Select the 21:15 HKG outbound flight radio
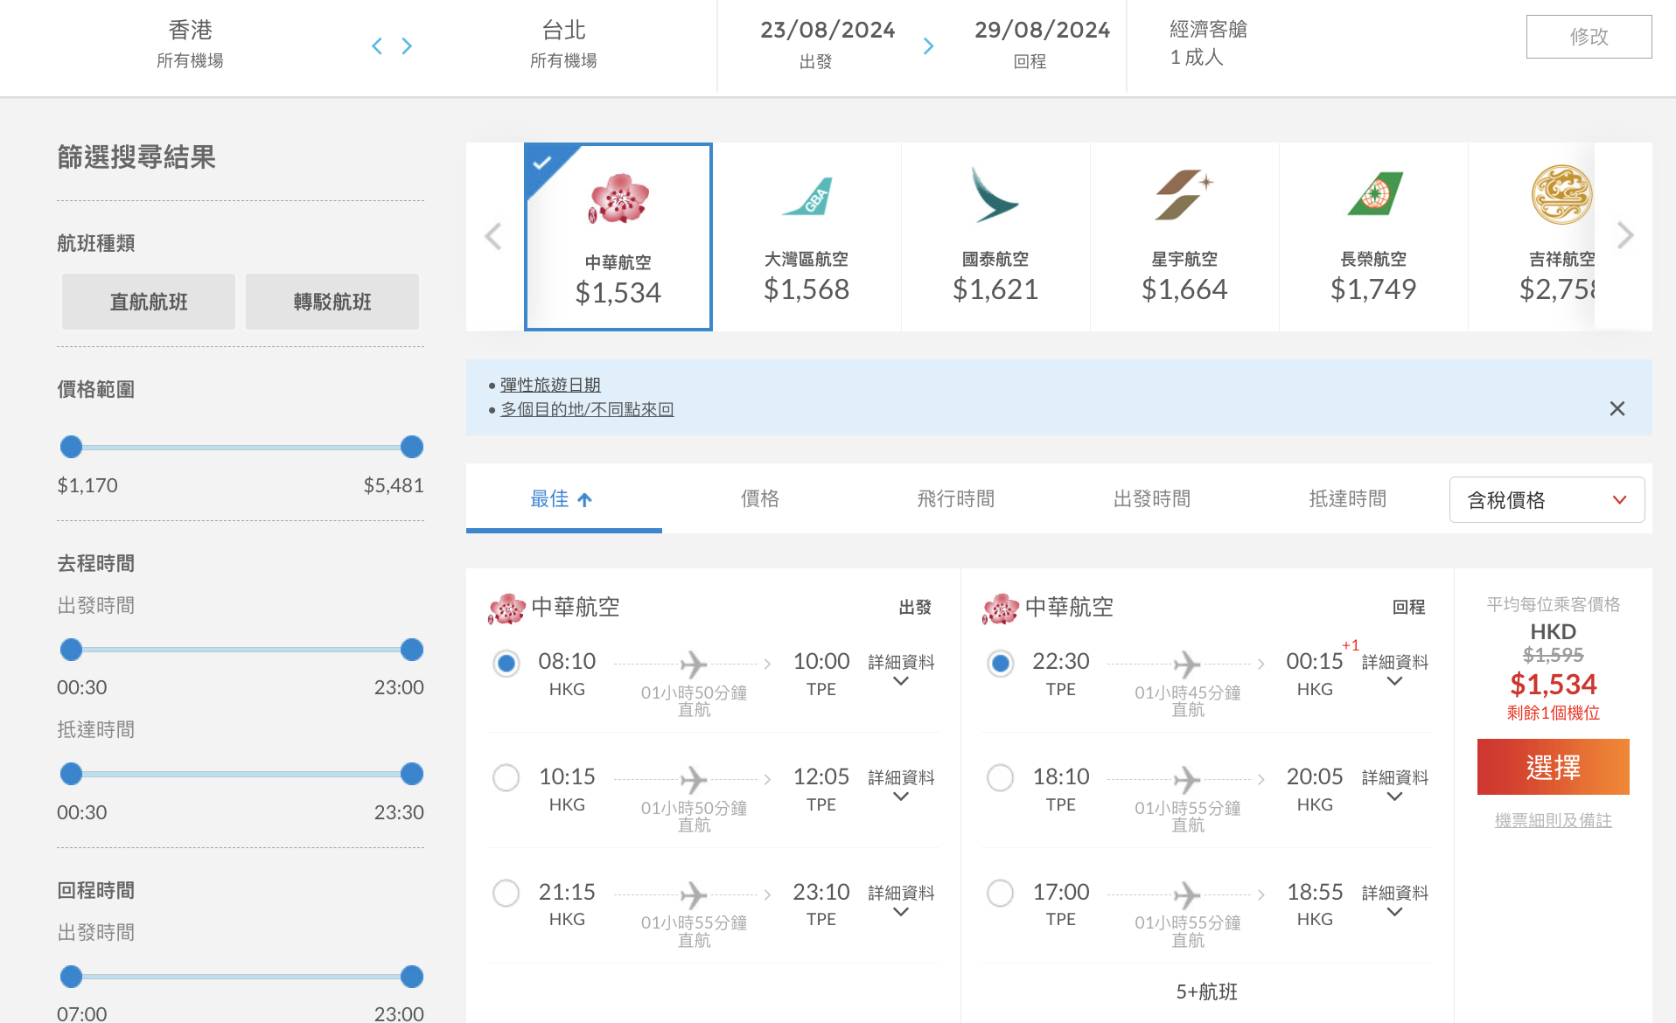The height and width of the screenshot is (1023, 1676). click(x=506, y=893)
